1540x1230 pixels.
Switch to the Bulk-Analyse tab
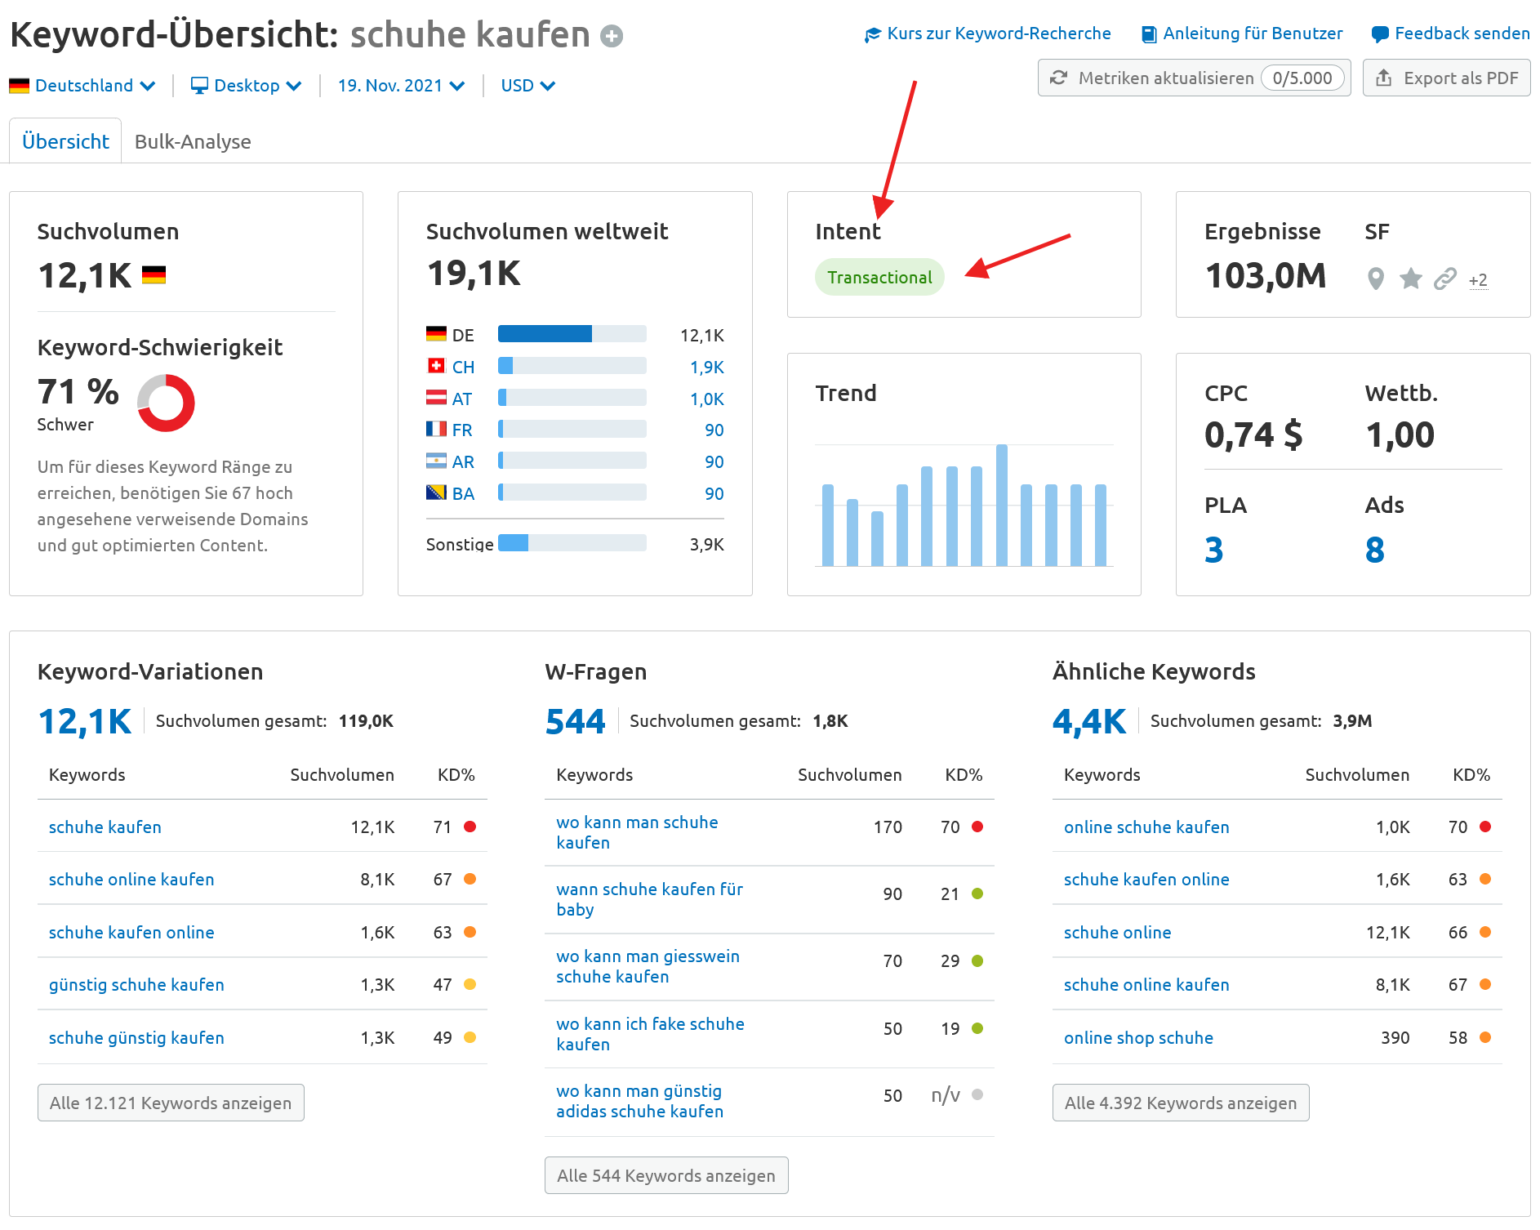193,141
